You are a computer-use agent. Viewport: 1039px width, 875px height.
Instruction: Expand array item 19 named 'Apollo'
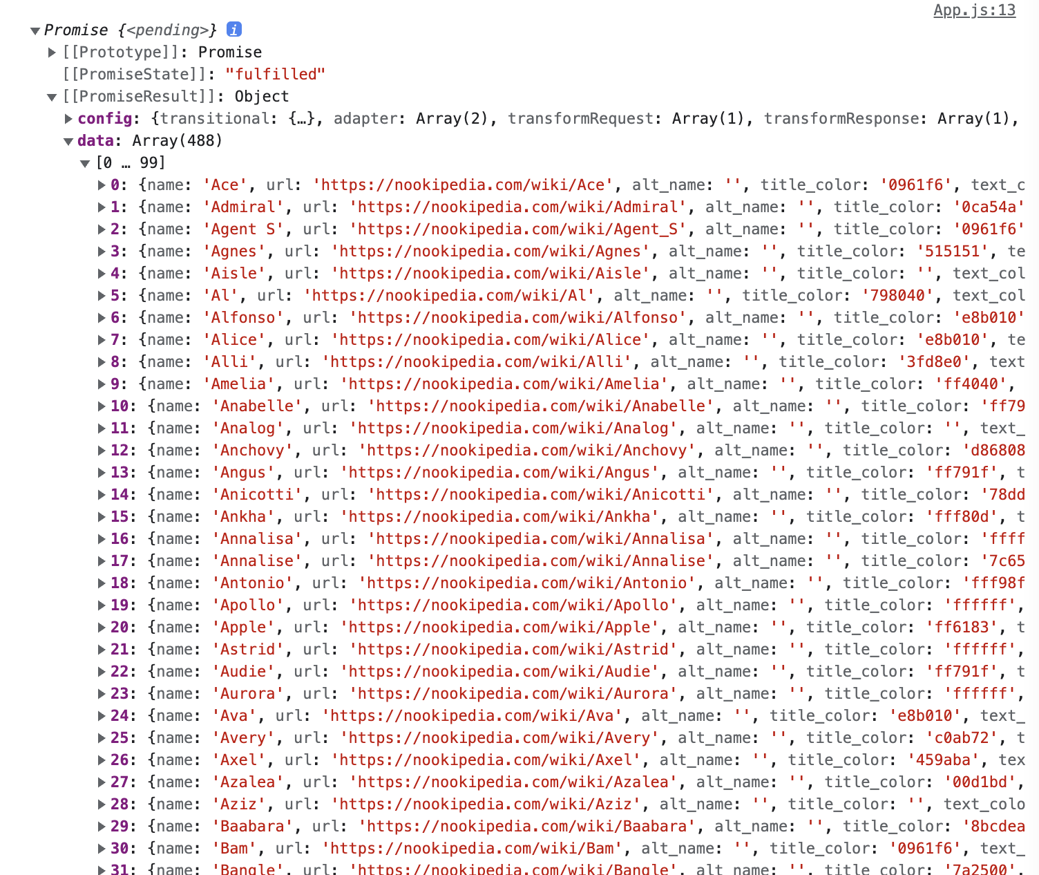pyautogui.click(x=102, y=605)
